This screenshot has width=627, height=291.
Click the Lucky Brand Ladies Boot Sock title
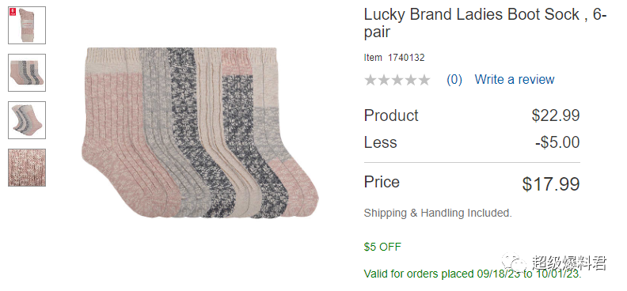click(x=485, y=23)
